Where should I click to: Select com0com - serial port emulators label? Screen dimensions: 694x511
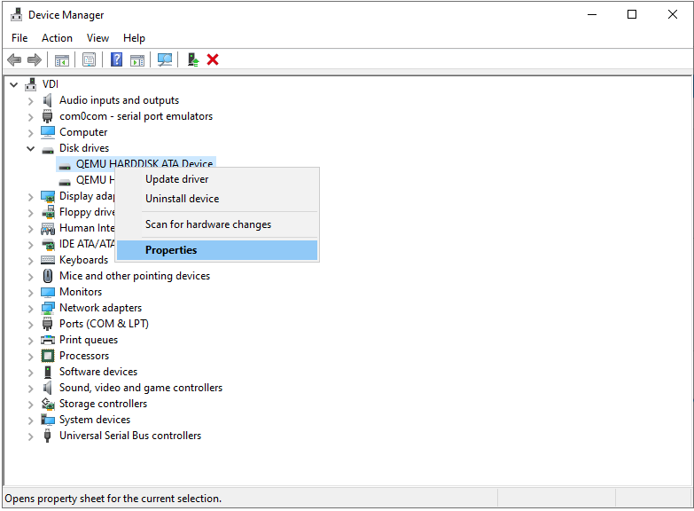click(136, 116)
